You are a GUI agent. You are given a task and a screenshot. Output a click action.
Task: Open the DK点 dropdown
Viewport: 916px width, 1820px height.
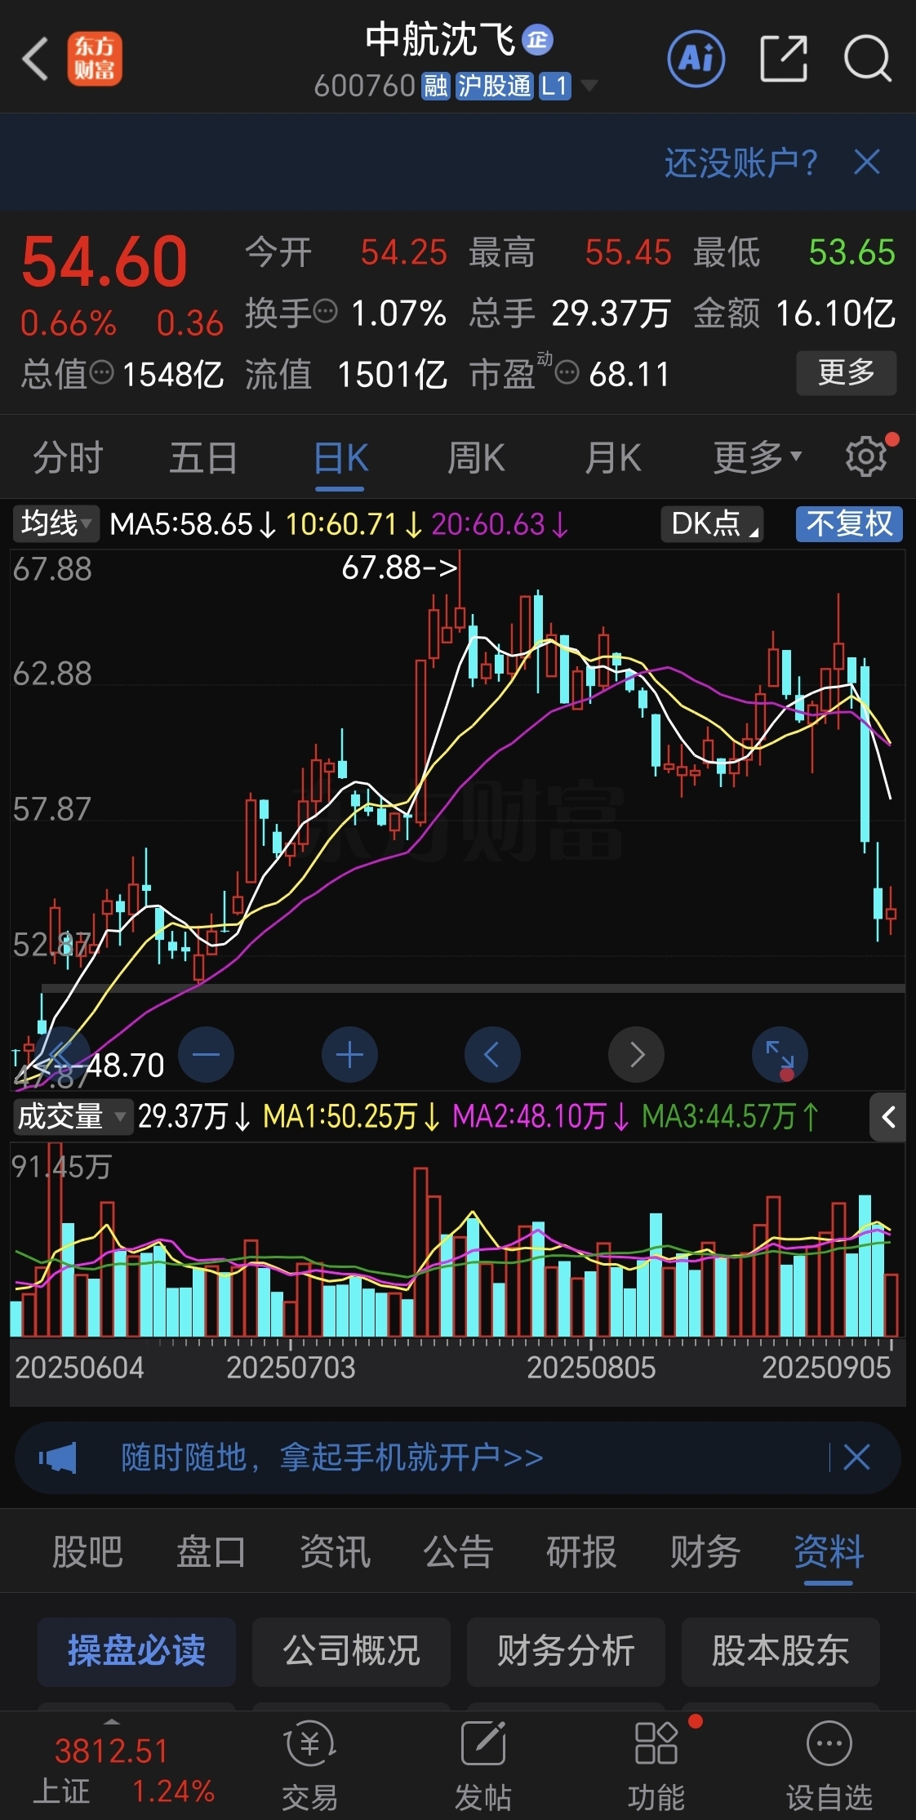[712, 523]
